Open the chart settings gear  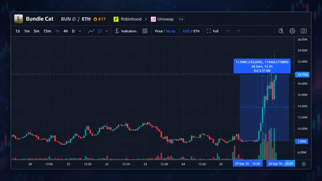coord(292,31)
